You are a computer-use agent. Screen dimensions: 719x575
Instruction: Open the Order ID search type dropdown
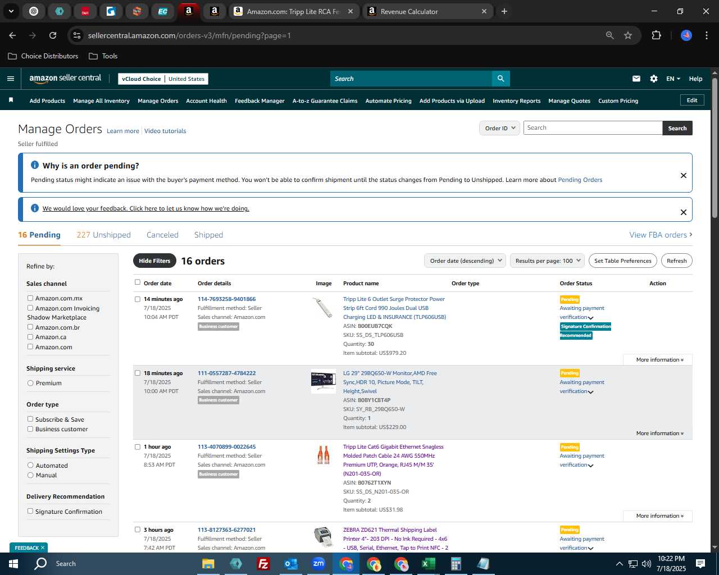(x=499, y=128)
